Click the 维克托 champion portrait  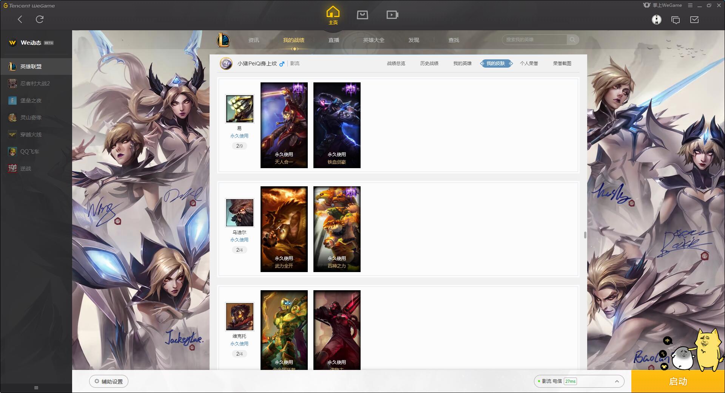[x=240, y=317]
